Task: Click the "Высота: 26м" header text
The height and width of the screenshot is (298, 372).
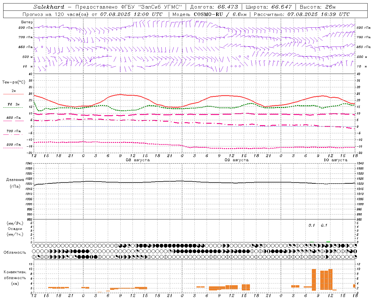Action: (x=317, y=7)
